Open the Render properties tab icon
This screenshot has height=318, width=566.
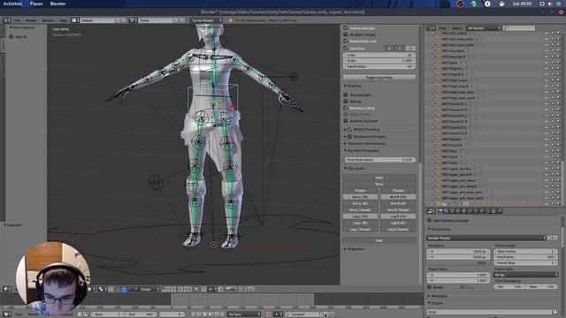(440, 211)
